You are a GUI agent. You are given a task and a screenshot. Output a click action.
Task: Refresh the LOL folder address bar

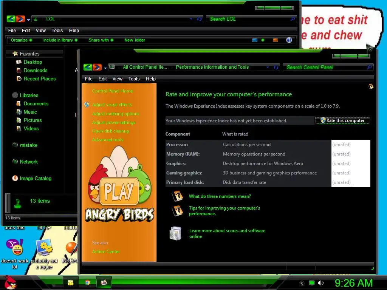(199, 19)
